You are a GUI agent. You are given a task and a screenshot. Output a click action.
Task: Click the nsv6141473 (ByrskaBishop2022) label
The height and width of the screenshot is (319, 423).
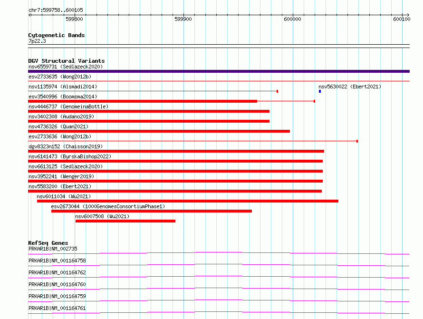pyautogui.click(x=70, y=156)
